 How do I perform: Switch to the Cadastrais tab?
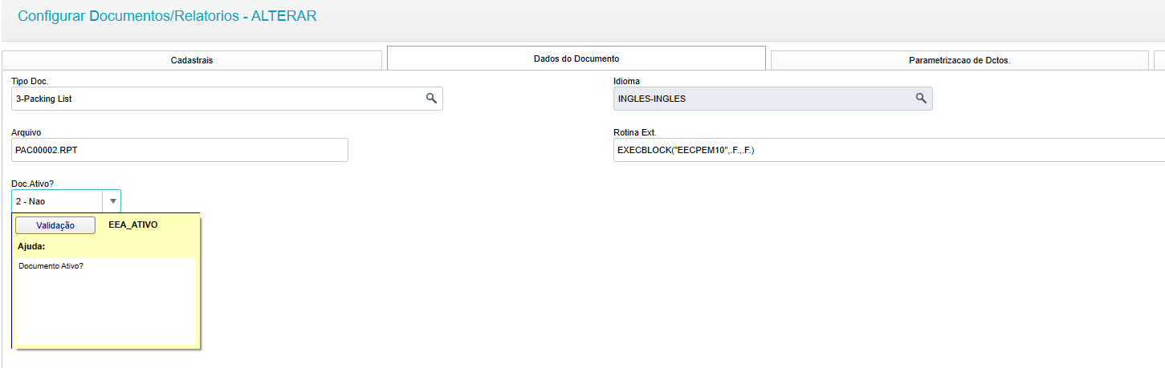point(192,60)
